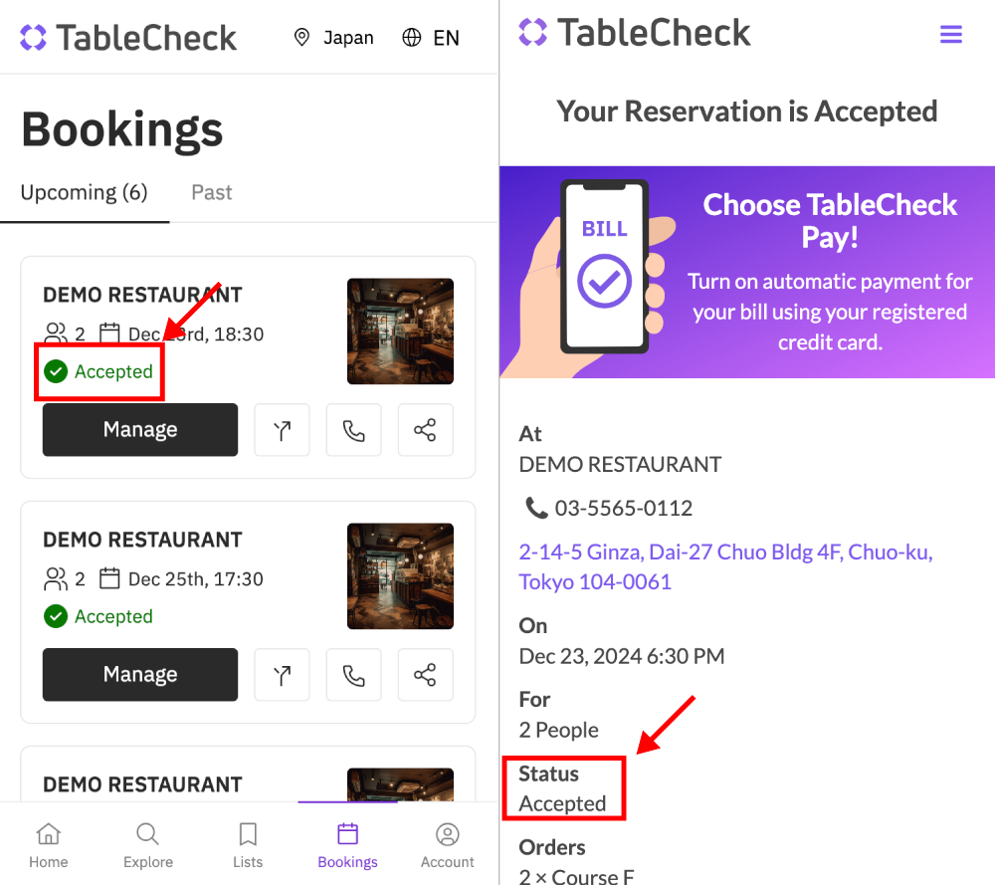Open Lists bookmark in bottom navigation
Screen dimensions: 995x885
(248, 844)
